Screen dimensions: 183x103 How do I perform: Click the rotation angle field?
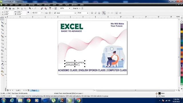(x=38, y=13)
